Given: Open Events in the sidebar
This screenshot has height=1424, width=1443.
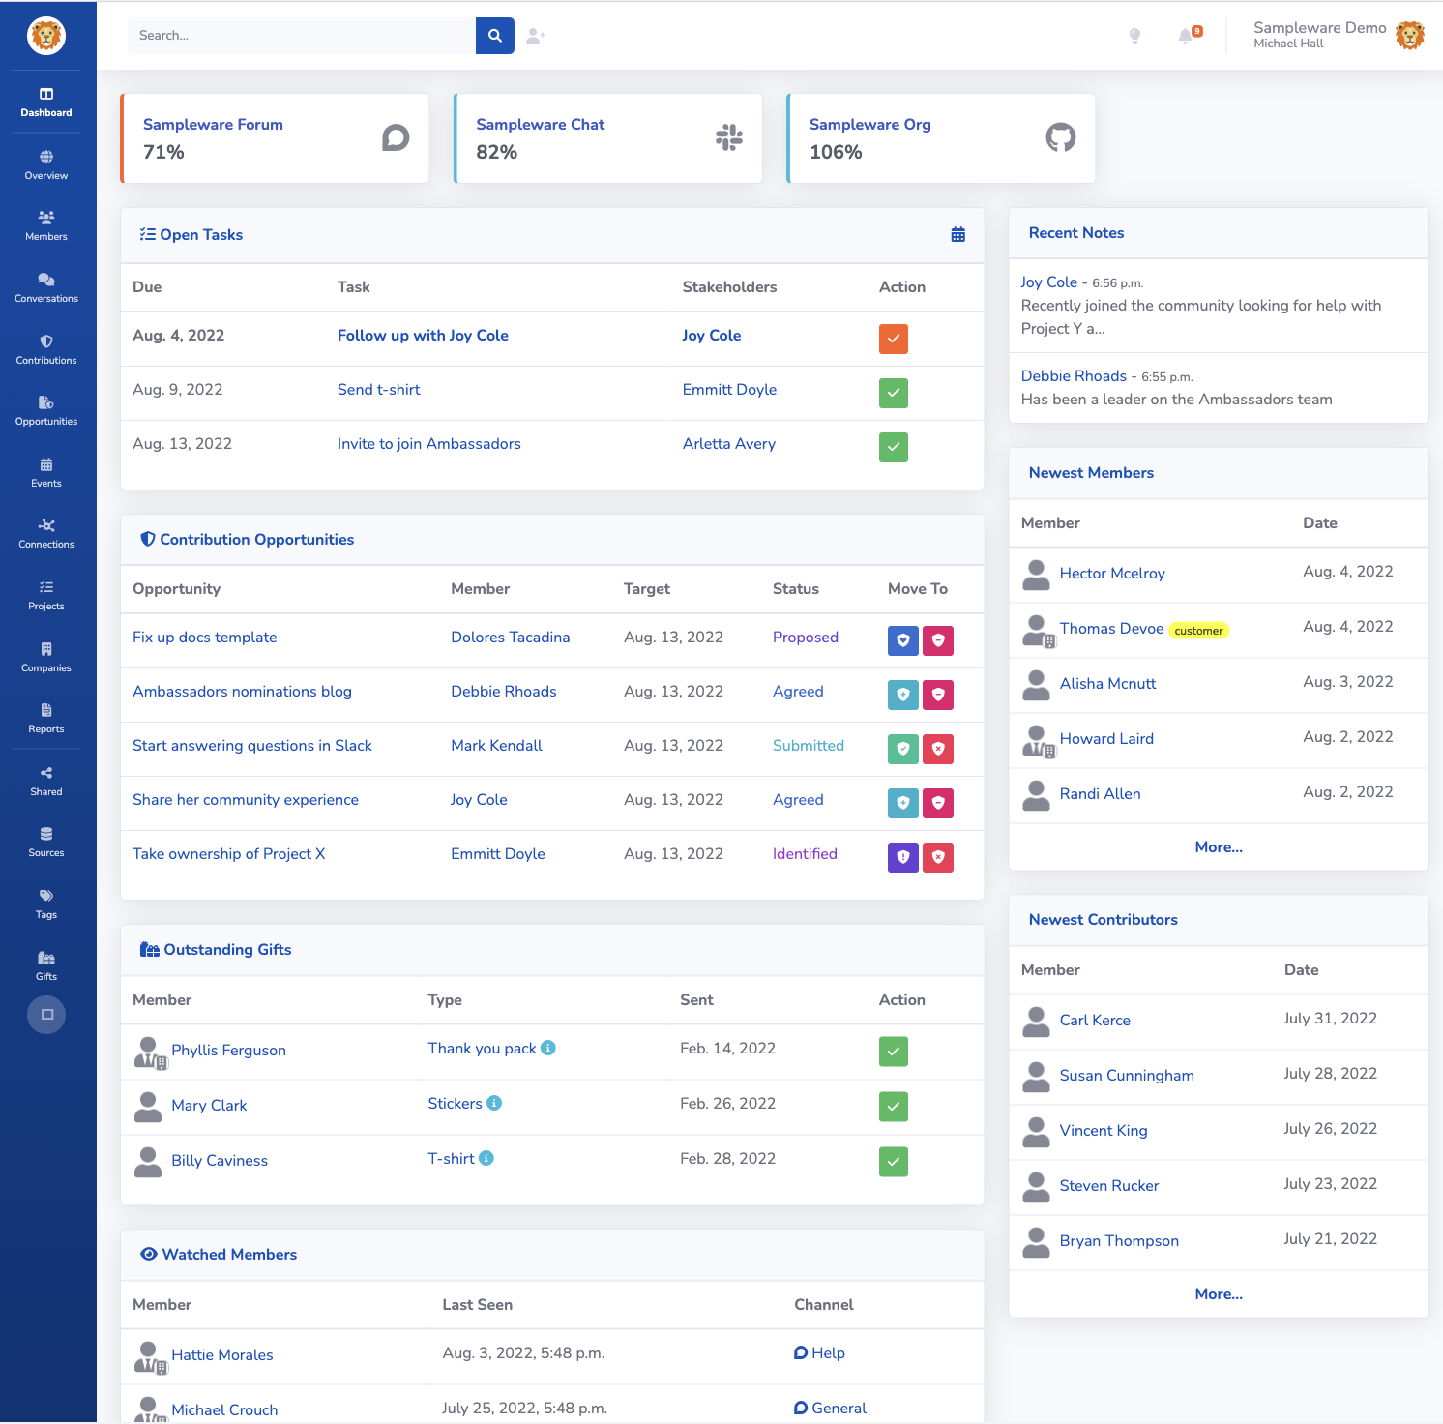Looking at the screenshot, I should 46,473.
